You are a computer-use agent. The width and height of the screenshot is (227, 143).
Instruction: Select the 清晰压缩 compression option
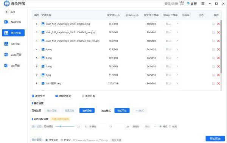pyautogui.click(x=87, y=110)
